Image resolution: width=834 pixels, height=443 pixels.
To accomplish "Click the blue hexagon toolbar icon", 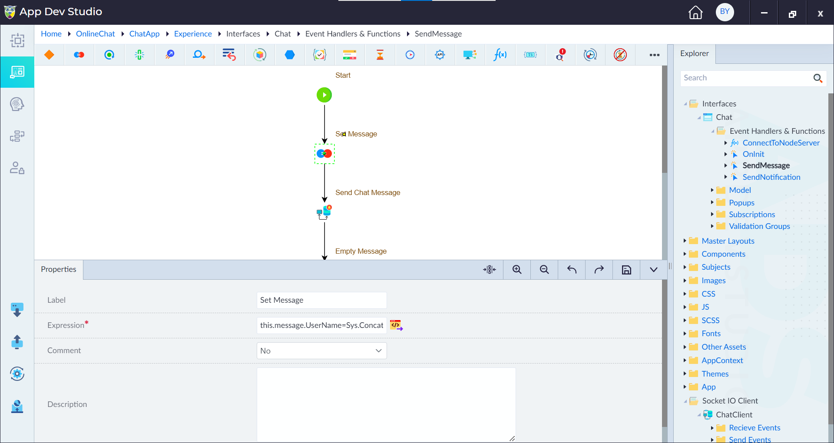I will click(290, 55).
